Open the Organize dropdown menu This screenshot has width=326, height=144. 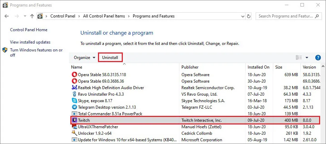point(85,58)
